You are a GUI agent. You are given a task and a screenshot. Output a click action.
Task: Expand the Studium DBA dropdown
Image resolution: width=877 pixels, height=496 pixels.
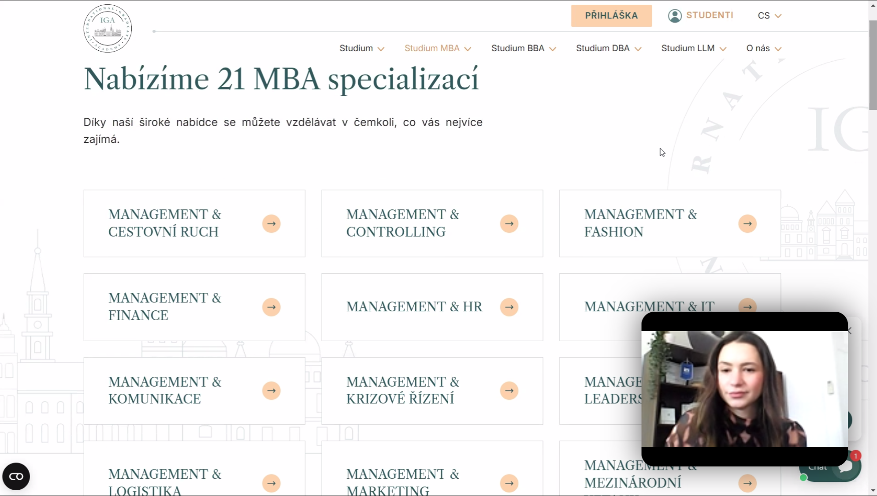pos(608,48)
